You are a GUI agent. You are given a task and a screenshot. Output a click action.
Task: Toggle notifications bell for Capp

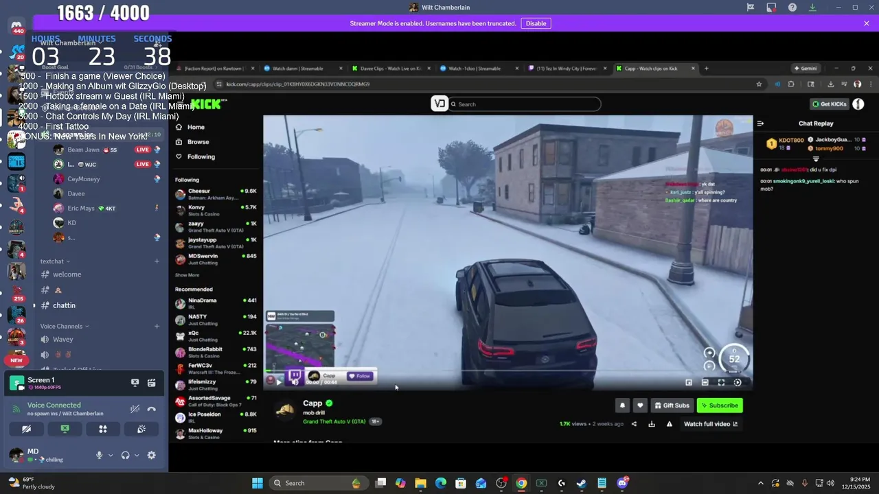point(622,405)
